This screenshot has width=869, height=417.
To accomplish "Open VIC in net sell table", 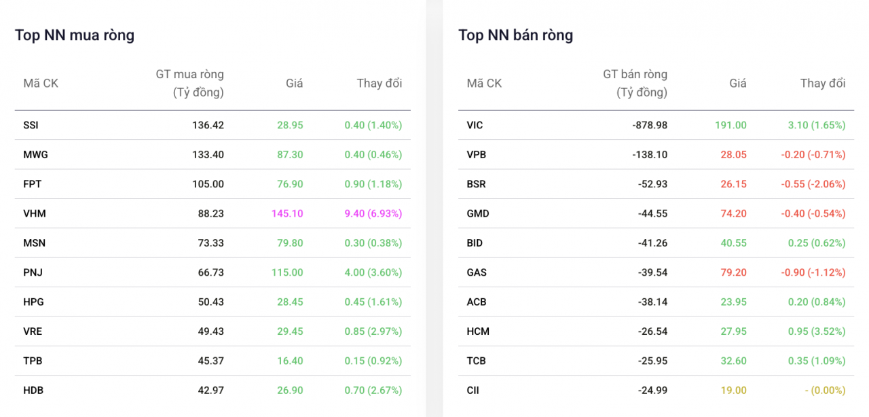I will click(x=475, y=125).
